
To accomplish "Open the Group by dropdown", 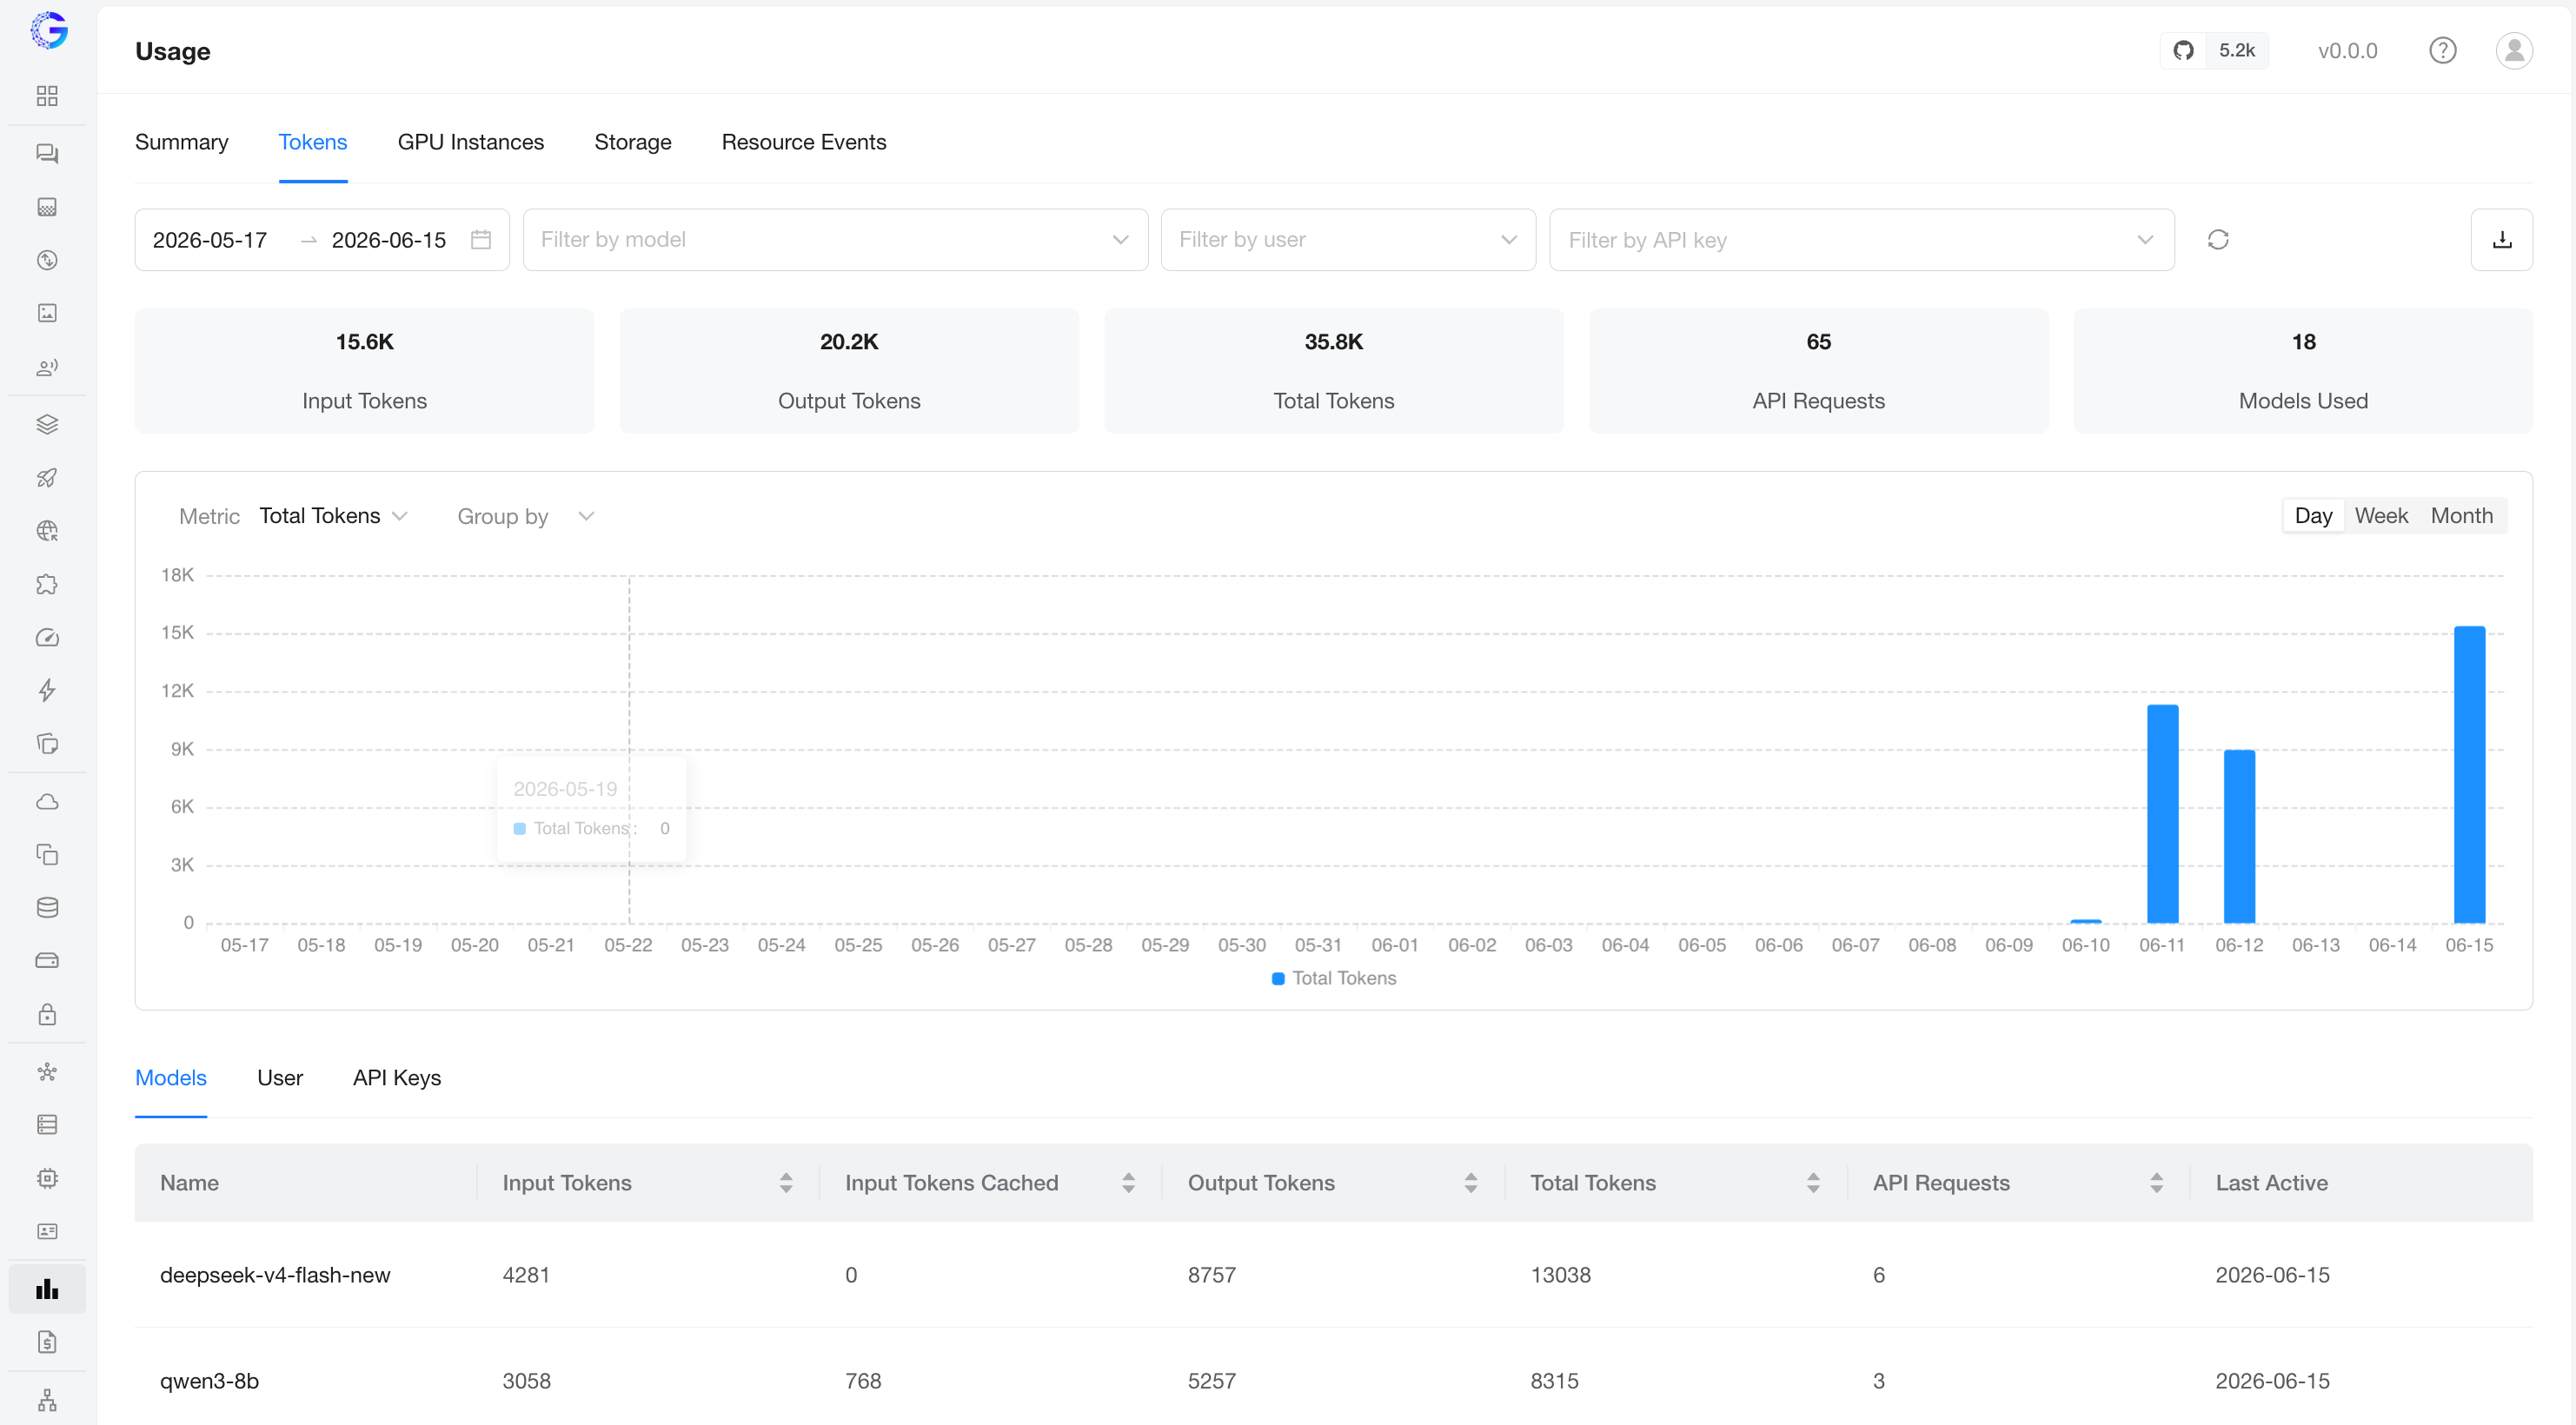I will click(x=525, y=516).
